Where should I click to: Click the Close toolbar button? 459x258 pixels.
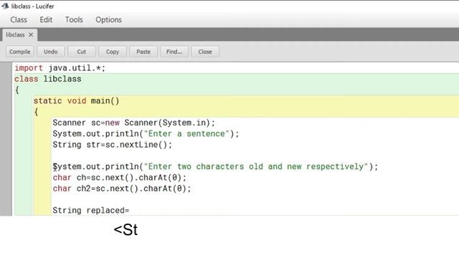point(205,52)
